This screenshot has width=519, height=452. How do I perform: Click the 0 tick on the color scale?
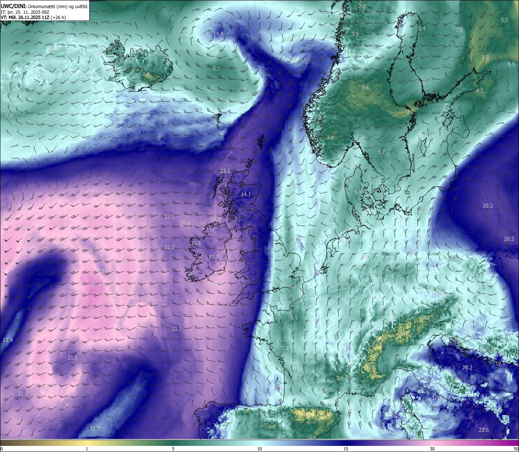[2, 449]
